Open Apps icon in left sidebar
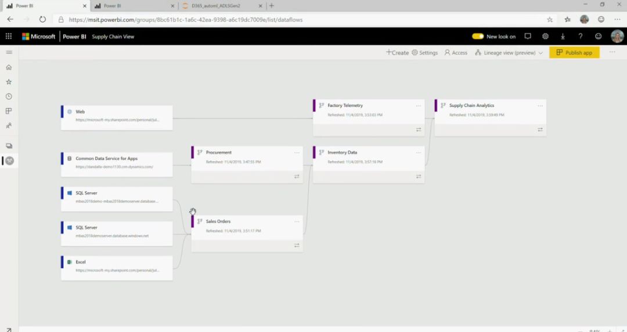The width and height of the screenshot is (627, 332). coord(9,111)
